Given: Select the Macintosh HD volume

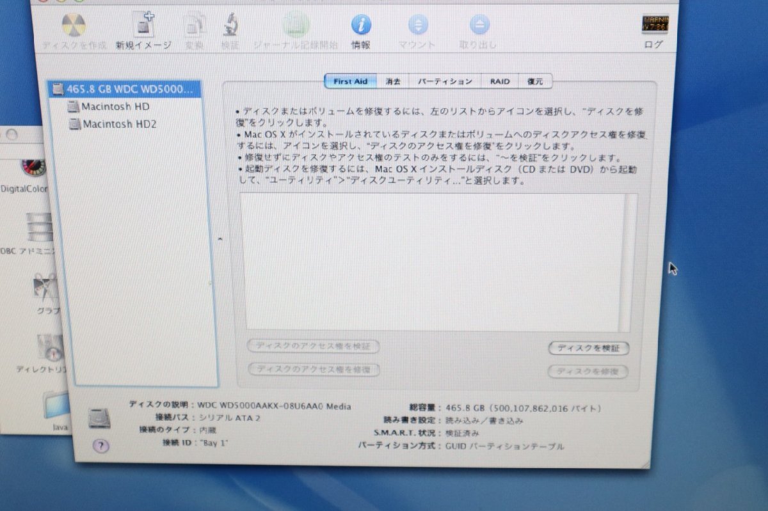Looking at the screenshot, I should pyautogui.click(x=115, y=106).
